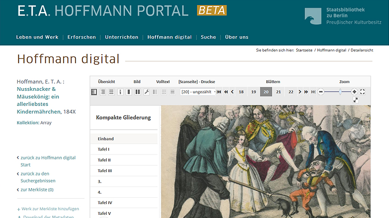This screenshot has width=389, height=218.
Task: Select Tafel IV in the outline
Action: (x=124, y=203)
